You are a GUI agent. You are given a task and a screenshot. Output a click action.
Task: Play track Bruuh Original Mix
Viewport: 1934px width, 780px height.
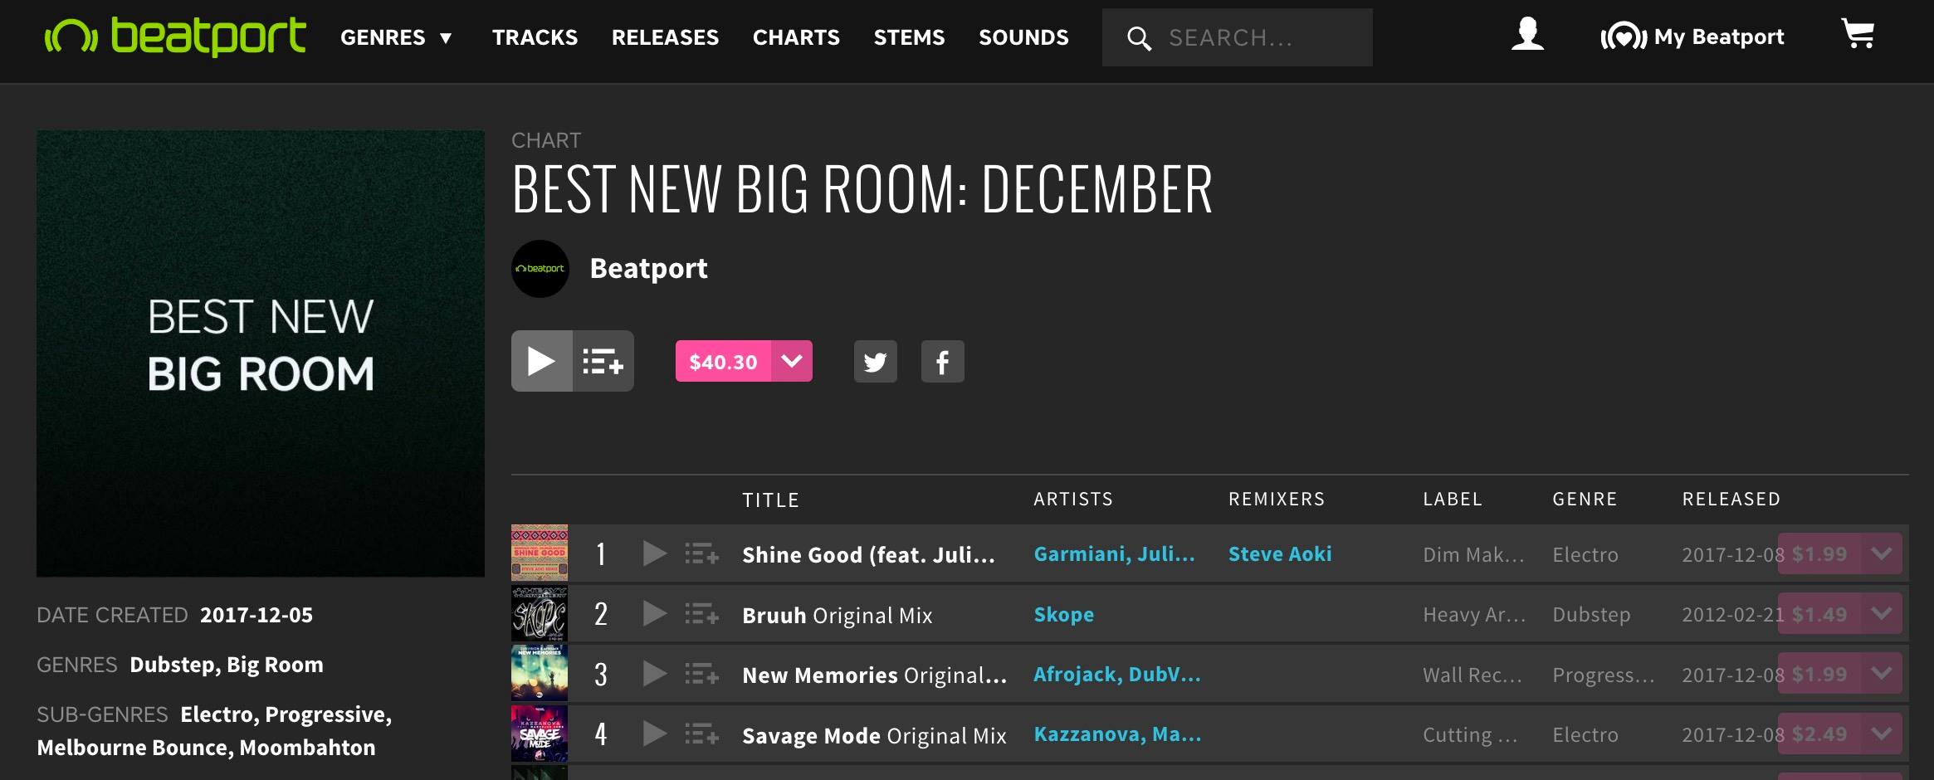tap(654, 614)
